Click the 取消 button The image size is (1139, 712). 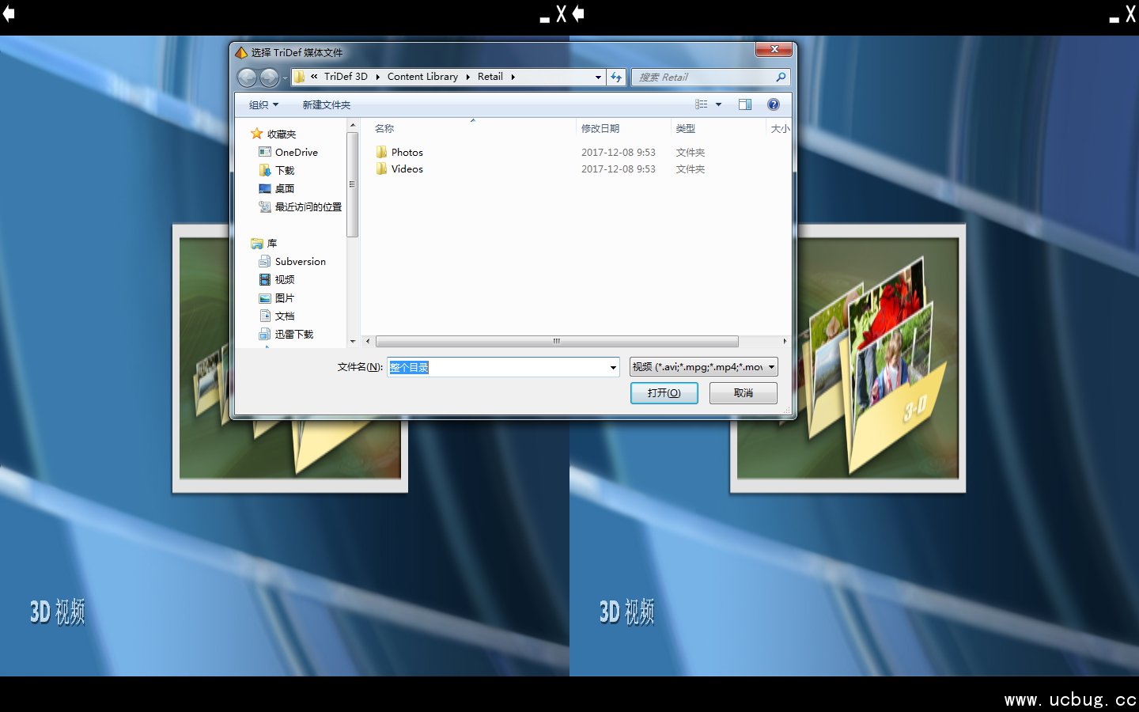click(743, 393)
